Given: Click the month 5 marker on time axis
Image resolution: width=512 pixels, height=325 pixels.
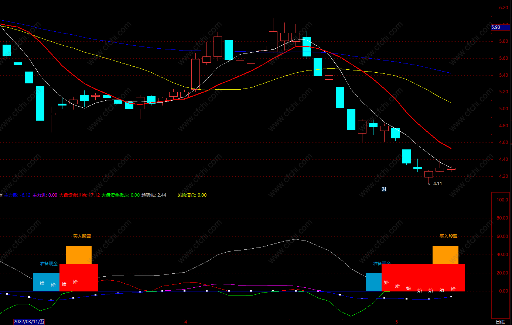Looking at the screenshot, I should 397,322.
